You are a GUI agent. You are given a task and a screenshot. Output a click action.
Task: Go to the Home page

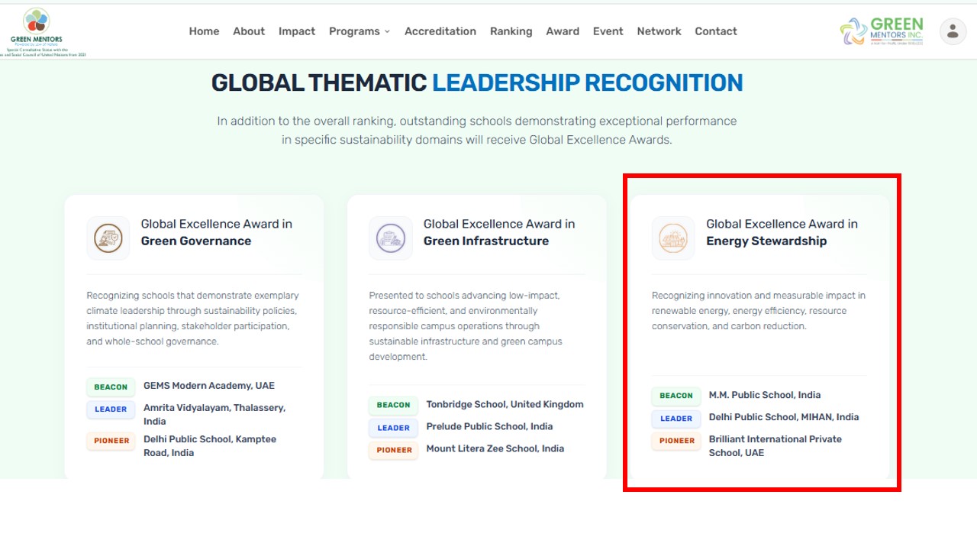click(x=204, y=31)
